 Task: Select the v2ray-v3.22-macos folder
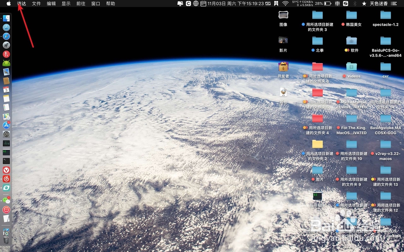[385, 144]
